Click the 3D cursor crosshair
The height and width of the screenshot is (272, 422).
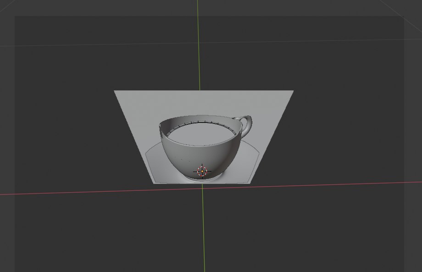[202, 171]
